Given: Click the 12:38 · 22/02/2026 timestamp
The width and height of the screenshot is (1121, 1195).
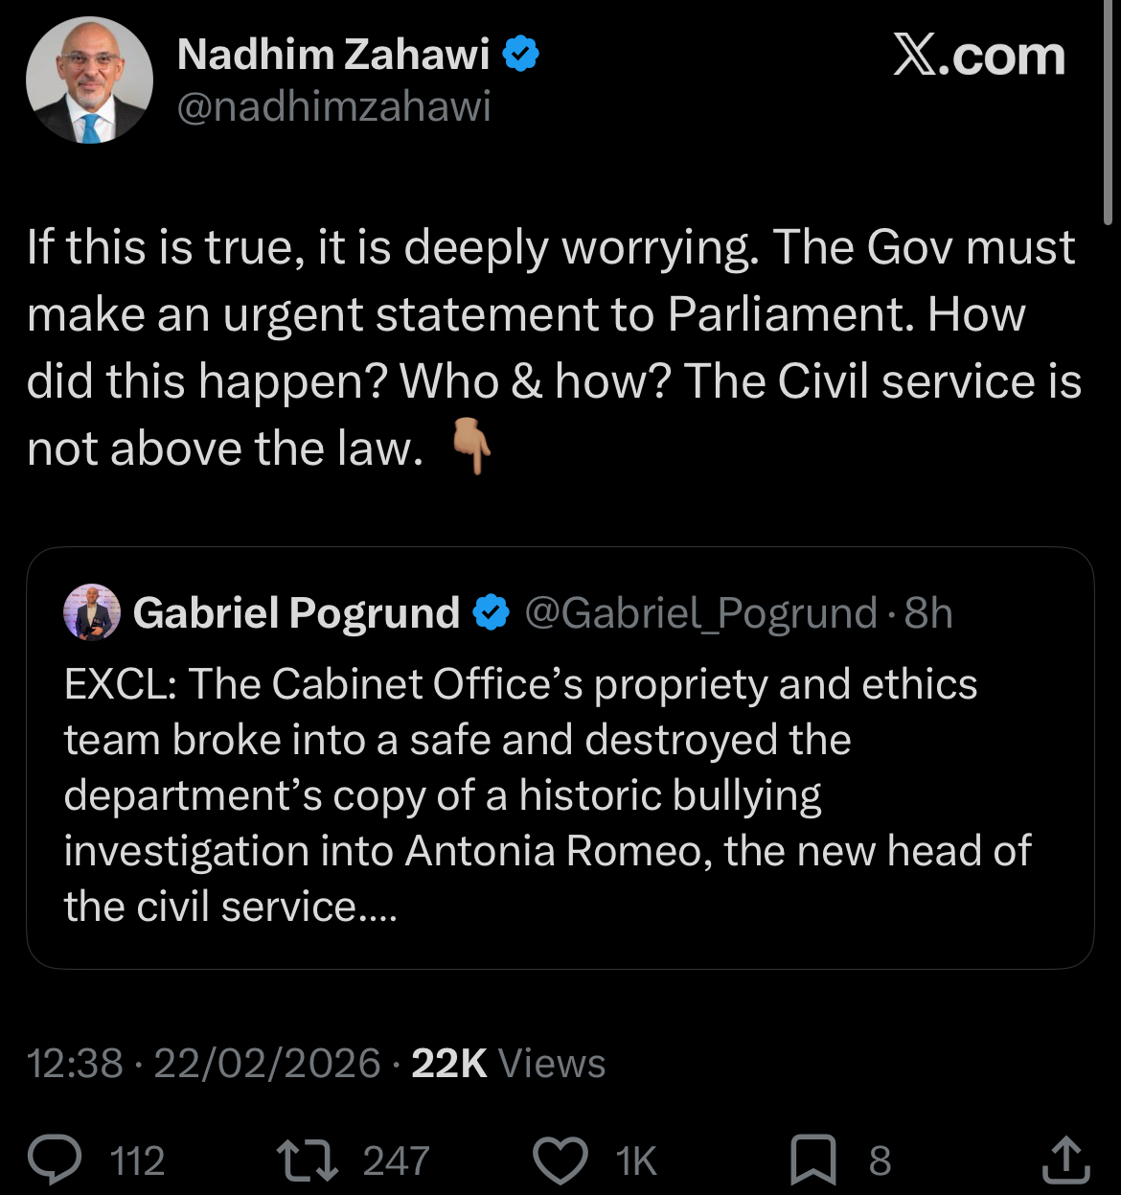Looking at the screenshot, I should point(204,1064).
